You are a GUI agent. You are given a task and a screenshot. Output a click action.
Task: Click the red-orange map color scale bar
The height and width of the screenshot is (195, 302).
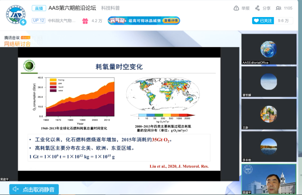coord(163,115)
